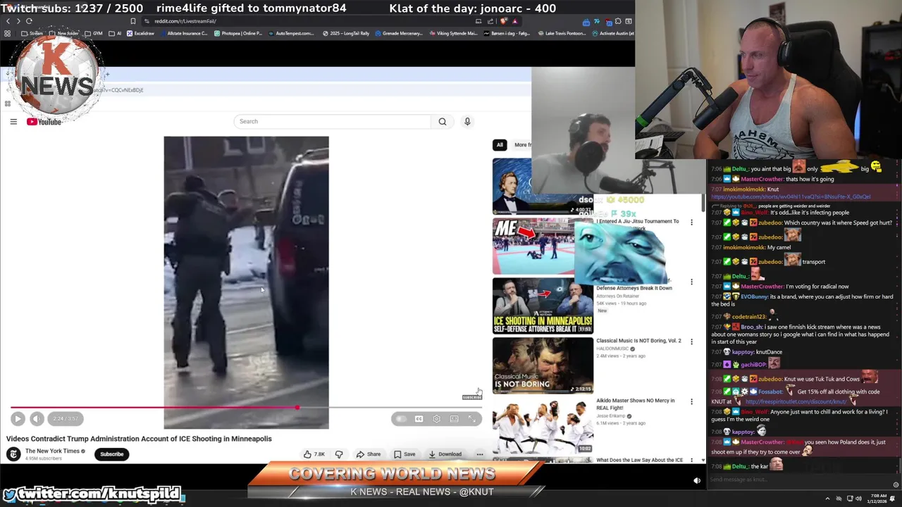Open the Allstate Insurance bookmark
This screenshot has height=507, width=902.
click(183, 33)
